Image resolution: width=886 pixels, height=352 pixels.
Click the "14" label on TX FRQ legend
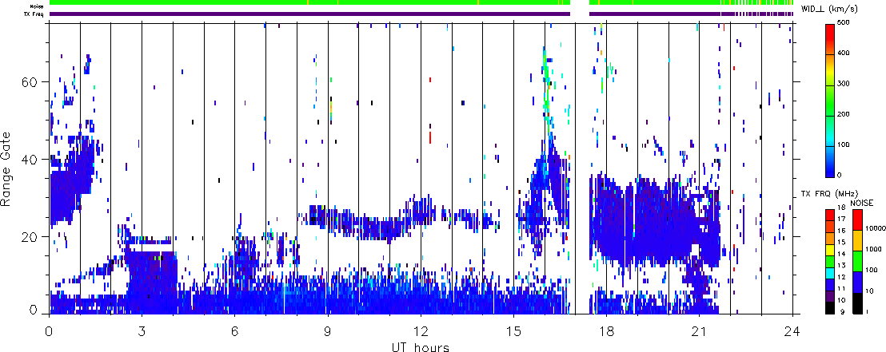(x=841, y=254)
